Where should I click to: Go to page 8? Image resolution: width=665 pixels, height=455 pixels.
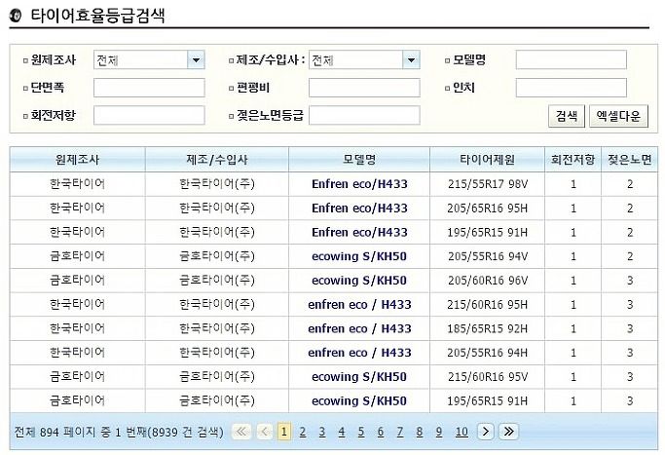tap(420, 432)
